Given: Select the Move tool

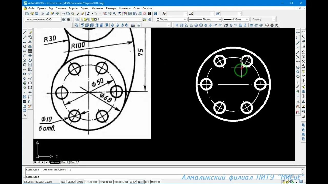Looking at the screenshot, I should point(30,55).
